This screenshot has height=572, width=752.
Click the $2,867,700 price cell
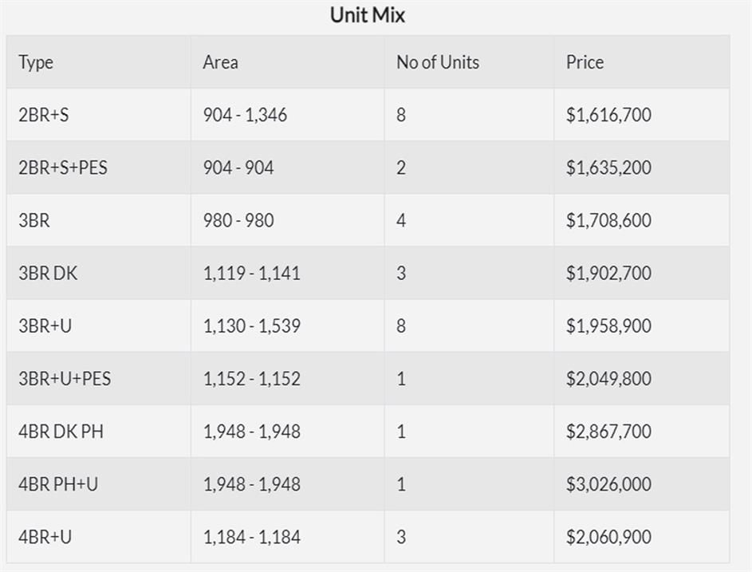coord(608,432)
